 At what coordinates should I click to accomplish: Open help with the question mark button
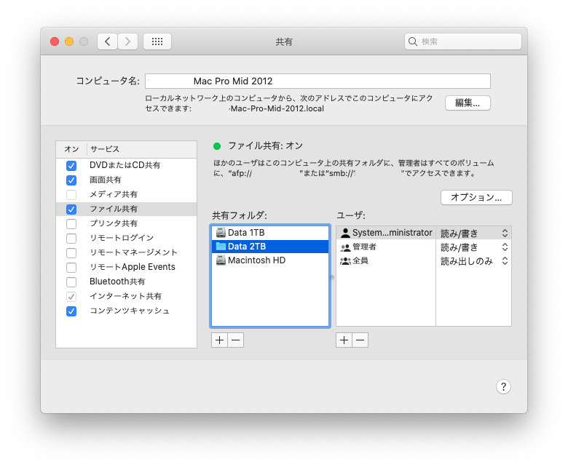503,387
